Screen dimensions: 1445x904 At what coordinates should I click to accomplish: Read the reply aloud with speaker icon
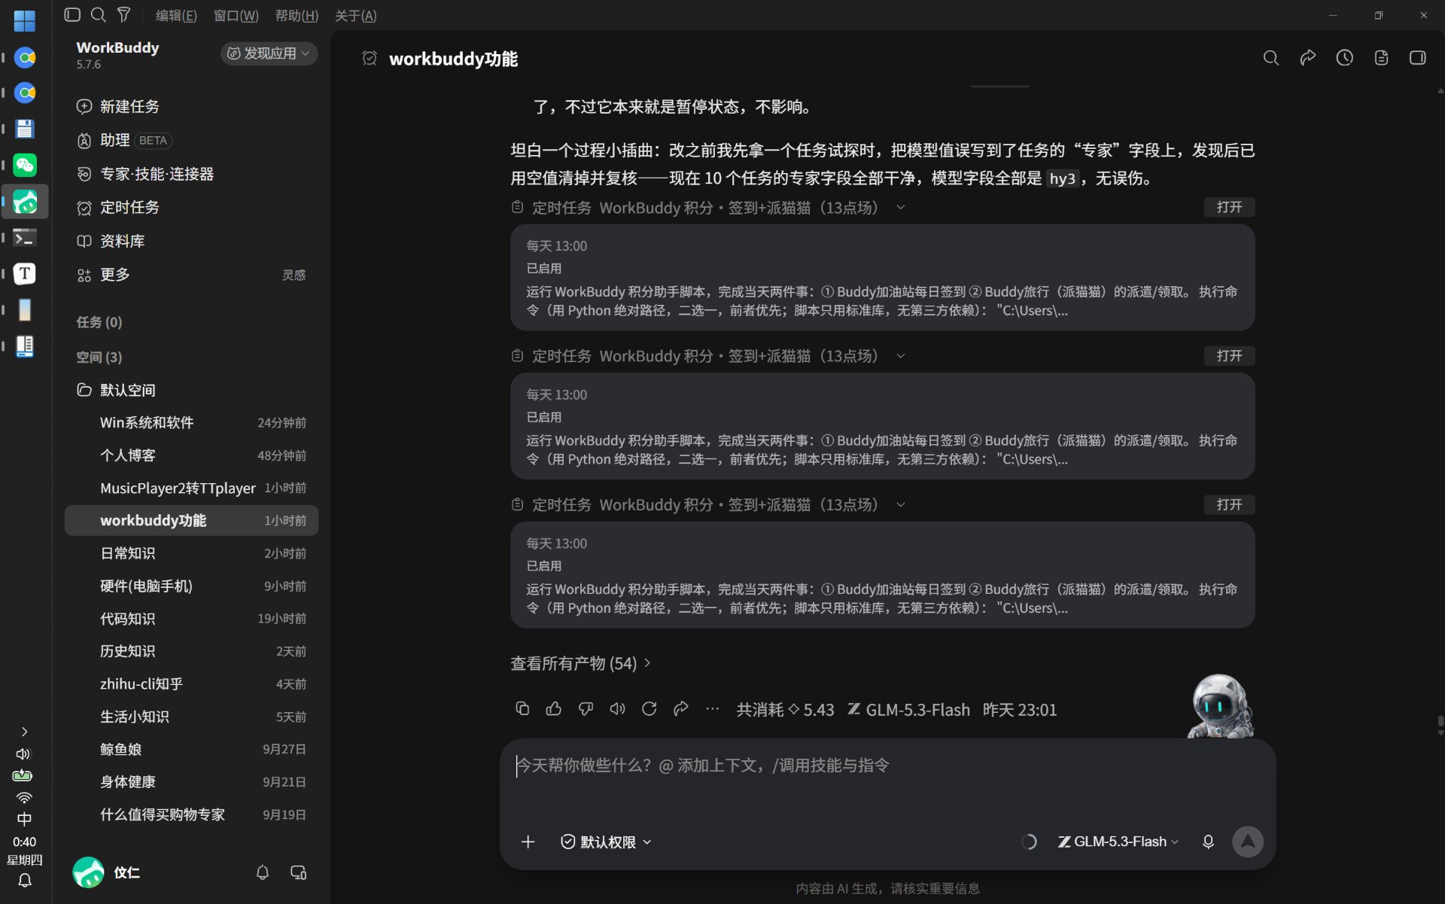[x=617, y=708]
